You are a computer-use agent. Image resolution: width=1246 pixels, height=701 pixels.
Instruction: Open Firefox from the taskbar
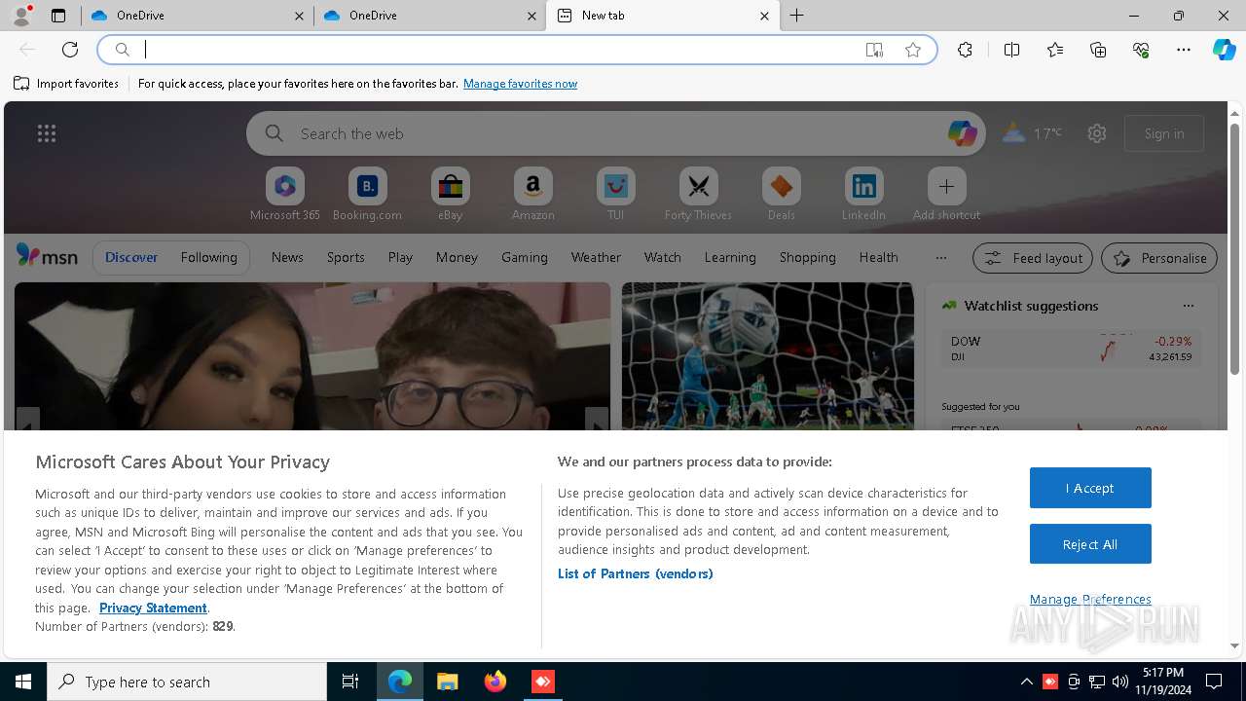pos(495,682)
